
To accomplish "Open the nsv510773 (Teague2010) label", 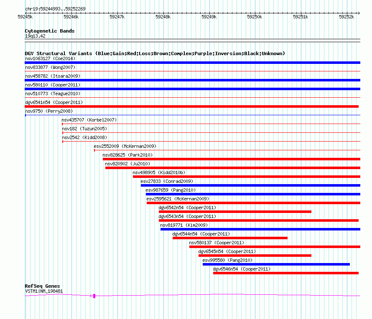I will 53,94.
